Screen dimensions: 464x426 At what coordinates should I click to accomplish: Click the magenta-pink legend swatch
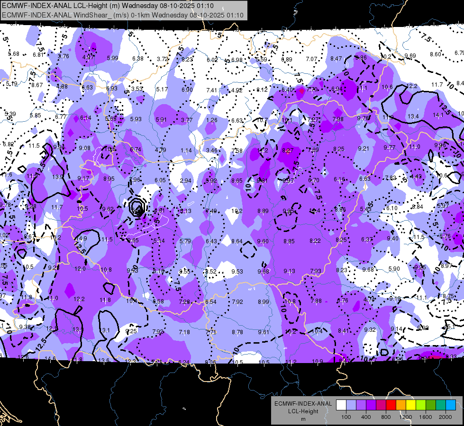381,405
